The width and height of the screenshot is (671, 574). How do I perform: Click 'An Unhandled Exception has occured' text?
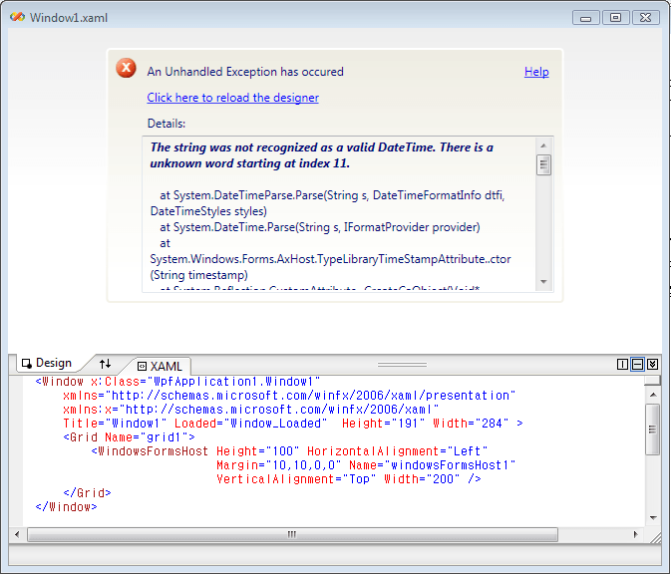tap(245, 72)
